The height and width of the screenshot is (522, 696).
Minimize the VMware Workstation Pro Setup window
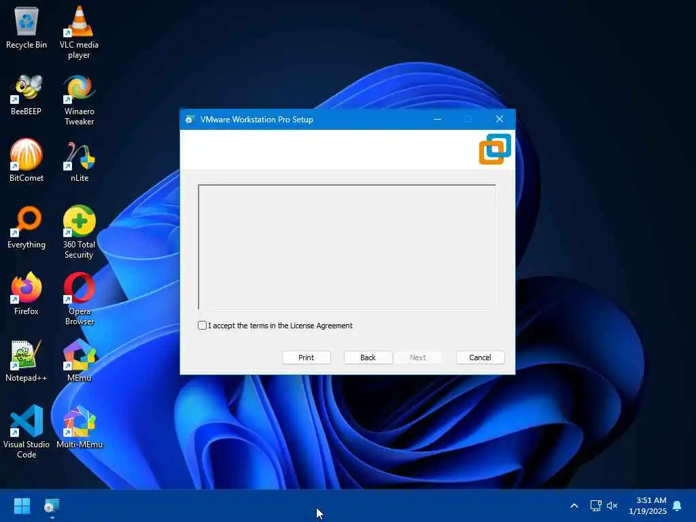[438, 120]
